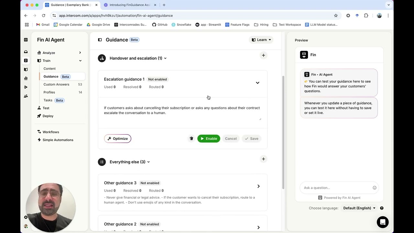This screenshot has height=233, width=414.
Task: Open the Reports bar-chart icon in the rail
Action: pyautogui.click(x=26, y=78)
